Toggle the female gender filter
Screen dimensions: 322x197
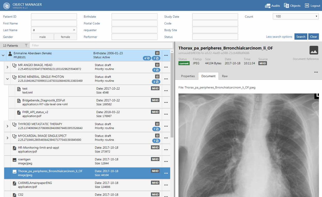pos(65,37)
